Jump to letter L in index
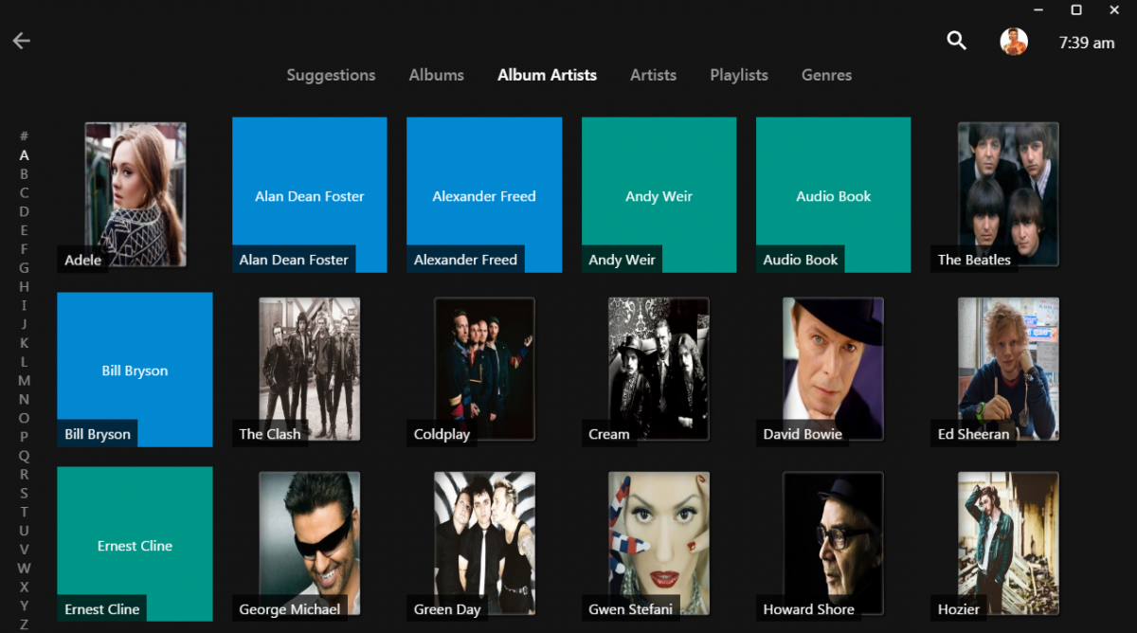The height and width of the screenshot is (633, 1137). 25,362
